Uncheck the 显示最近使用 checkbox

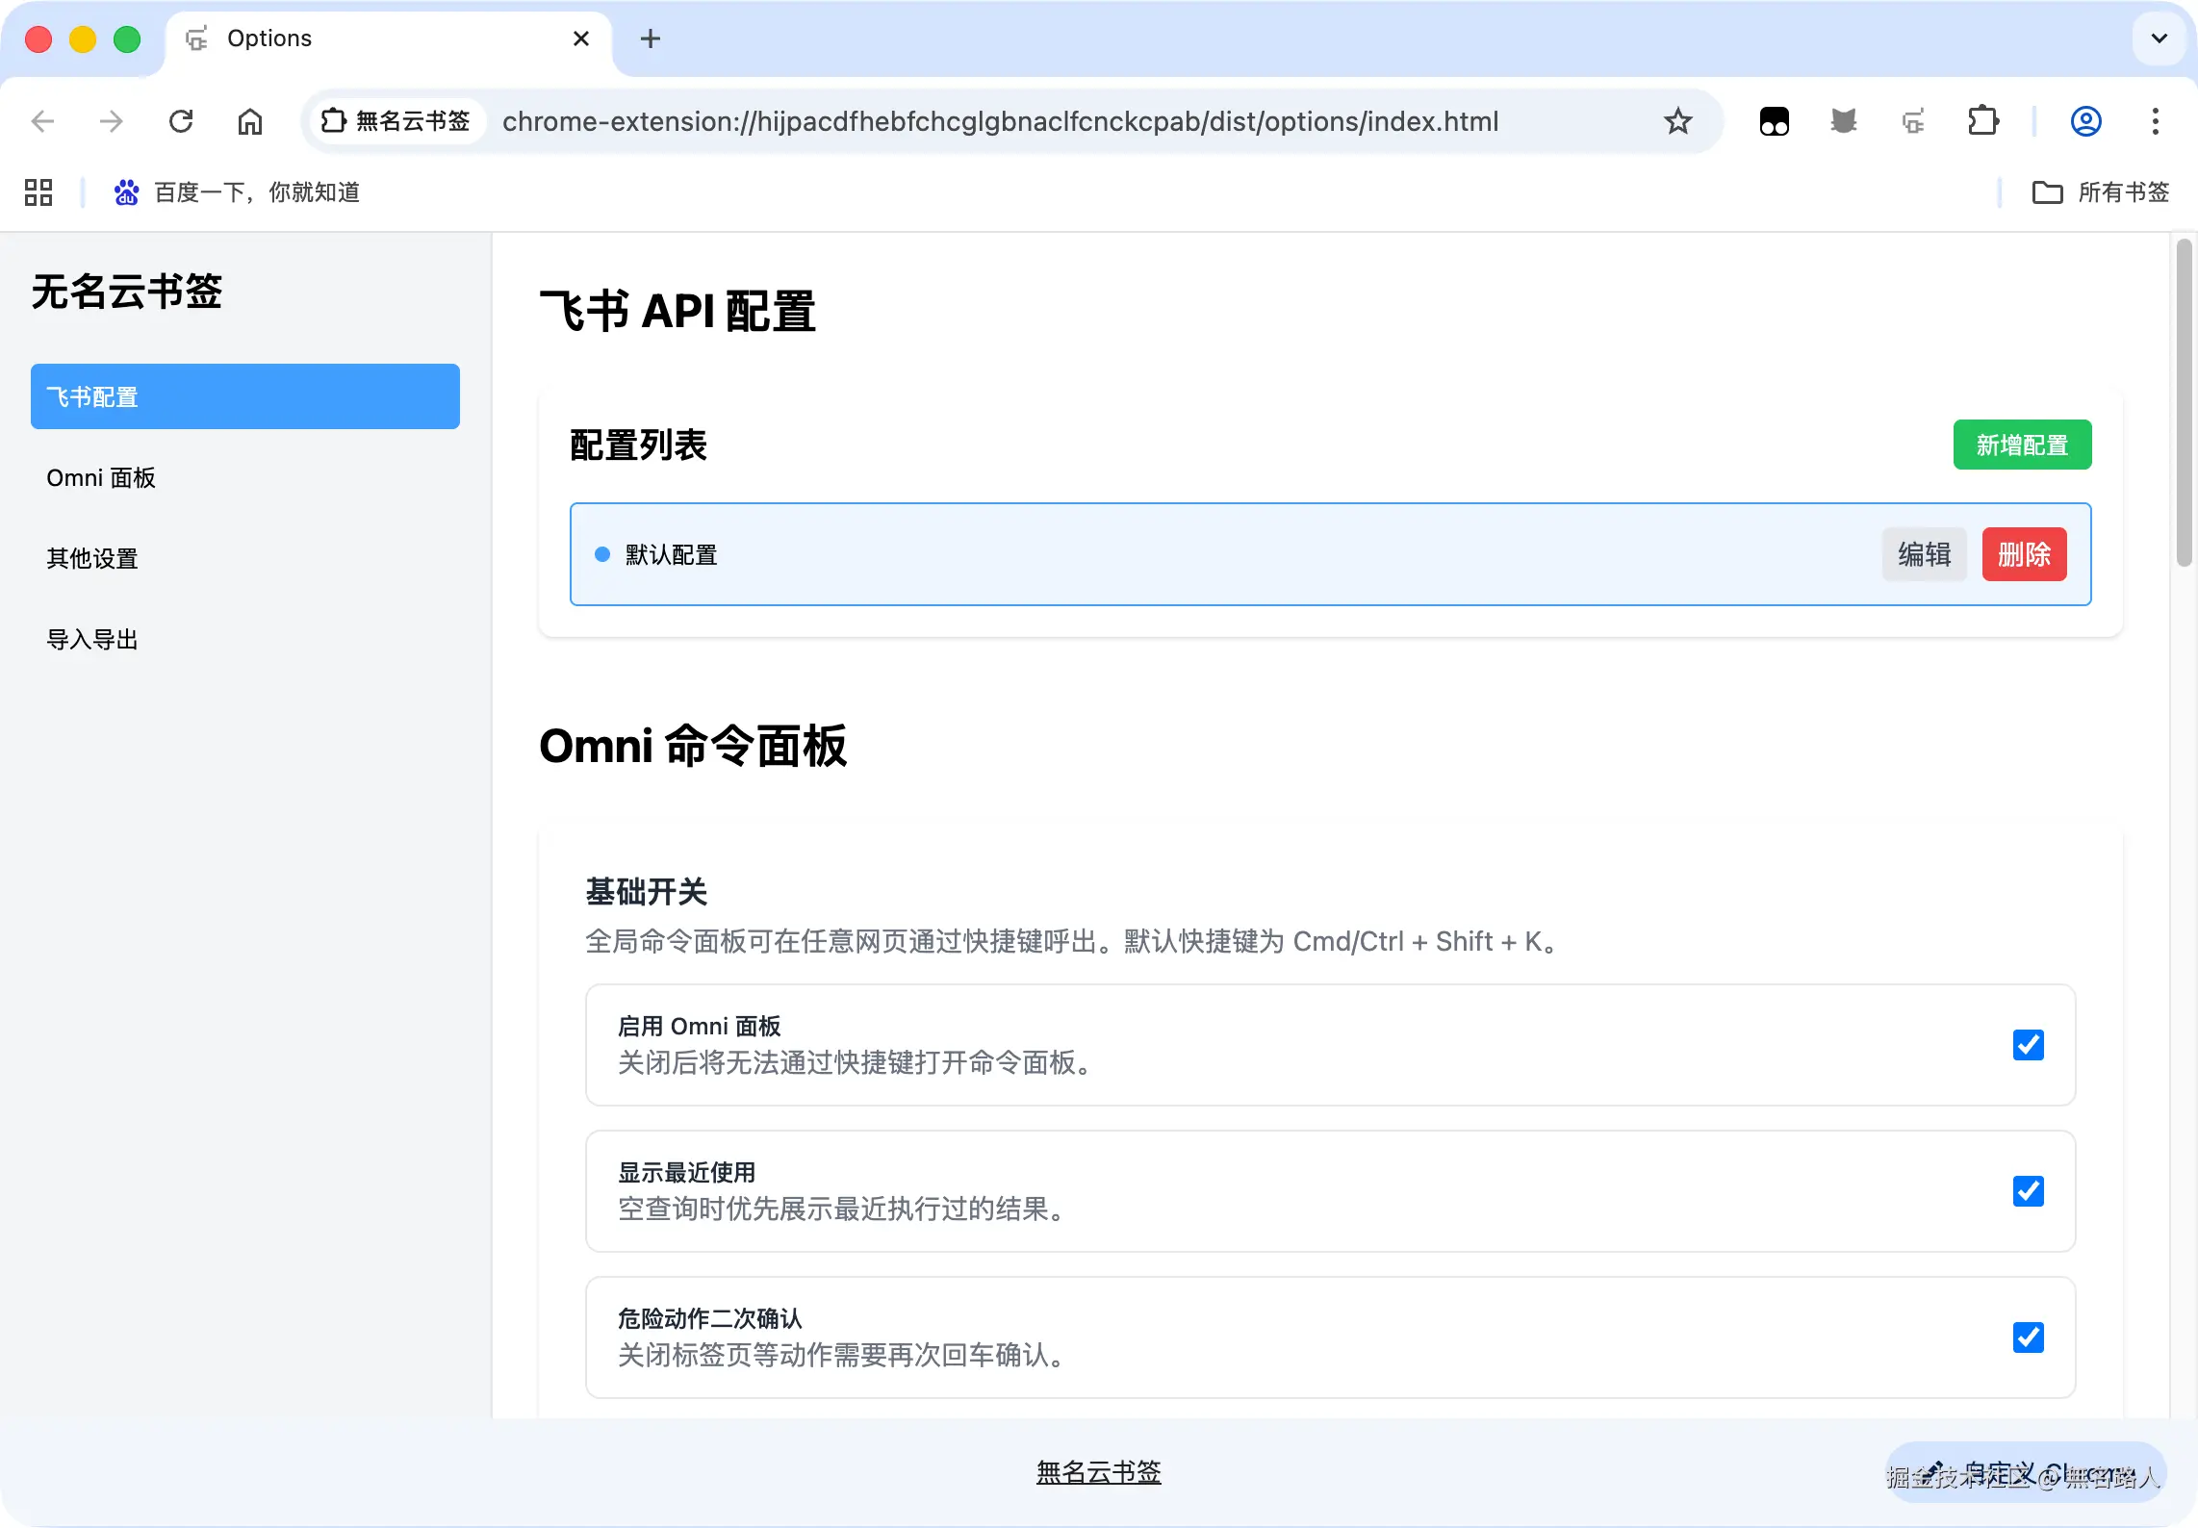(x=2028, y=1191)
